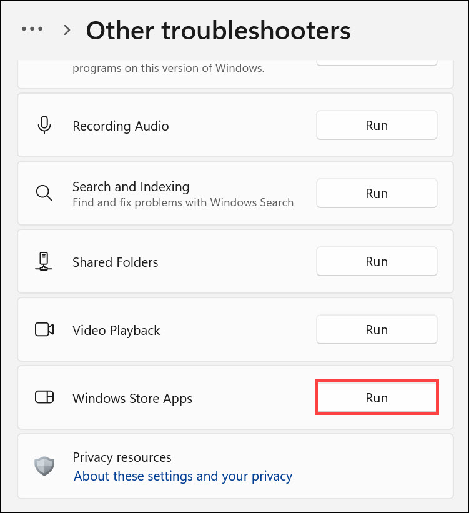Click the Other troubleshooters page heading
Image resolution: width=469 pixels, height=513 pixels.
coord(218,30)
